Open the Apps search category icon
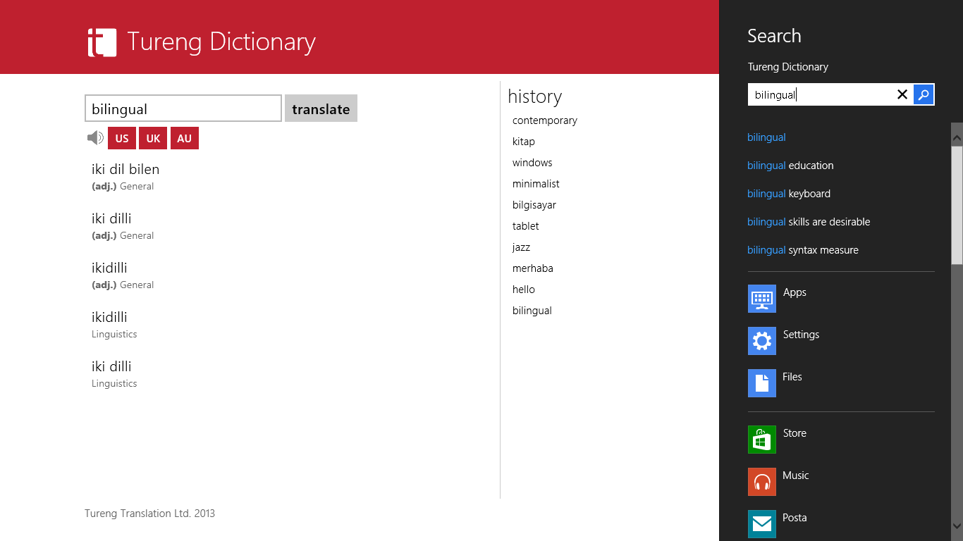Screen dimensions: 963x541 click(761, 299)
